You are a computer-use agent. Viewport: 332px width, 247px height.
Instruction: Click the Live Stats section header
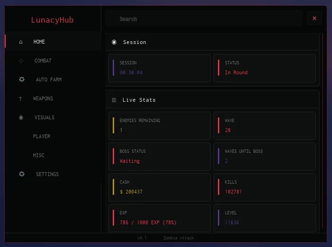(x=212, y=100)
